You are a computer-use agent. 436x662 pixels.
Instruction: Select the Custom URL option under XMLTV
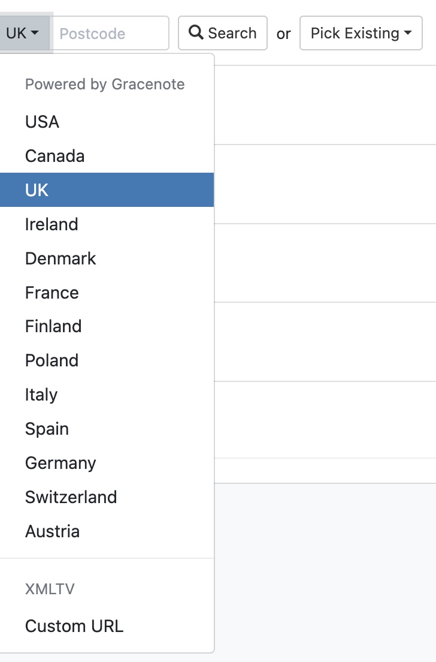pos(74,626)
